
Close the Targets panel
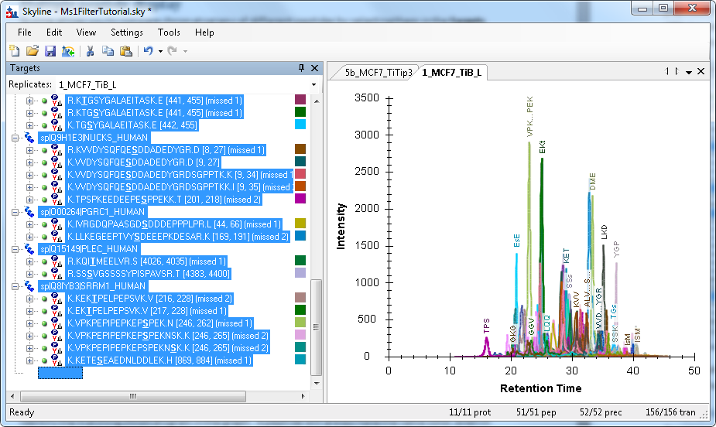pyautogui.click(x=314, y=68)
